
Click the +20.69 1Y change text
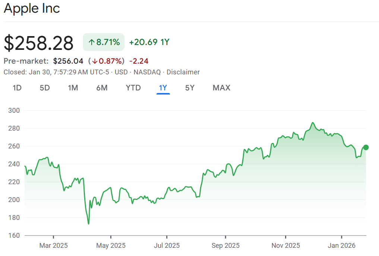149,42
